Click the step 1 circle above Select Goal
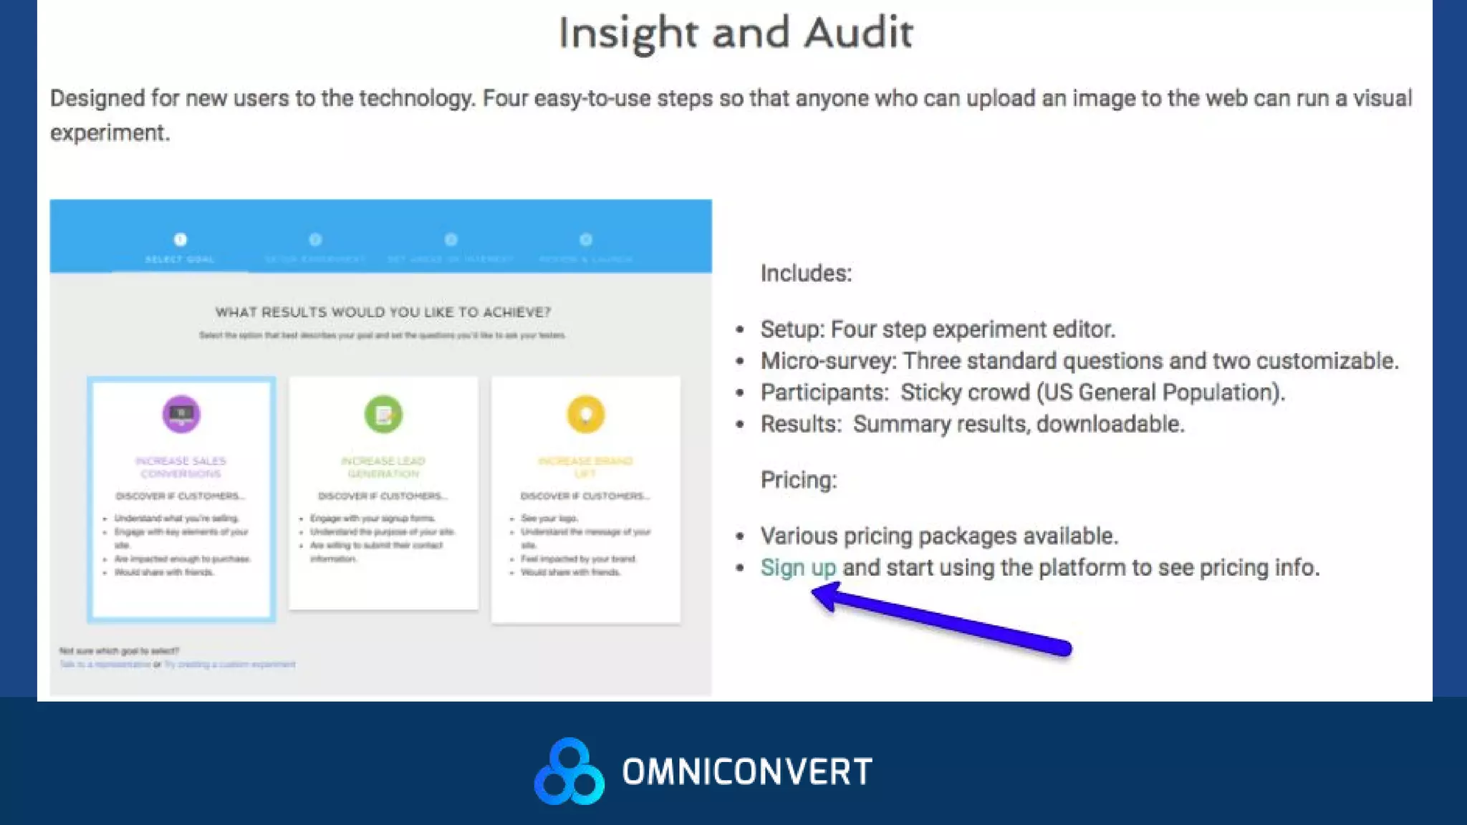 point(180,239)
